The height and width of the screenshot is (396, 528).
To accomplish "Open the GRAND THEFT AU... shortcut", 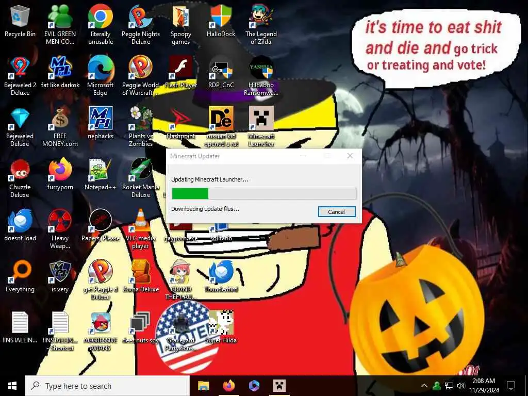I will click(x=181, y=281).
